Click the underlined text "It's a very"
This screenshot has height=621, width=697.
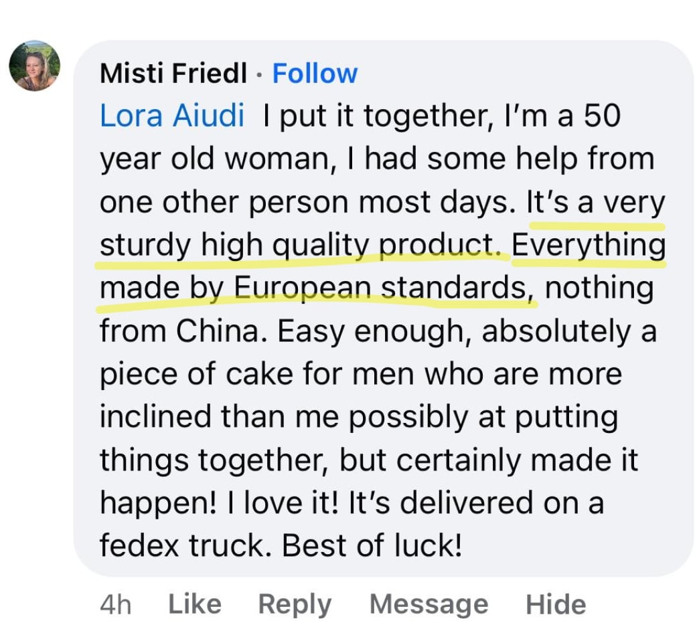click(x=595, y=202)
